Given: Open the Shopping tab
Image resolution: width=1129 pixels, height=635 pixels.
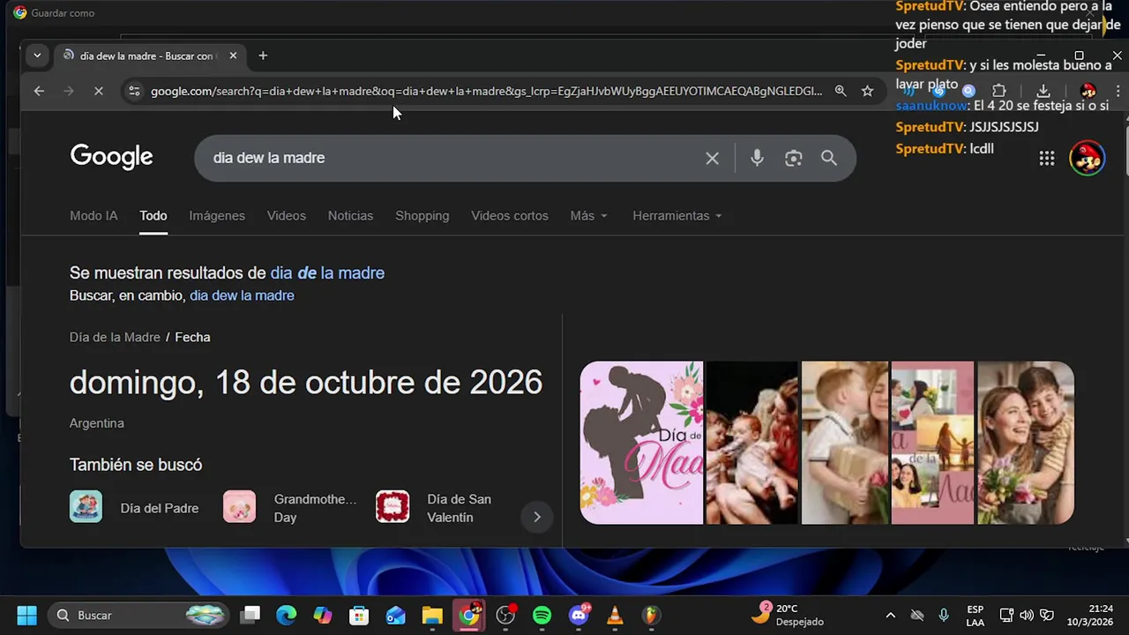Looking at the screenshot, I should pos(422,215).
